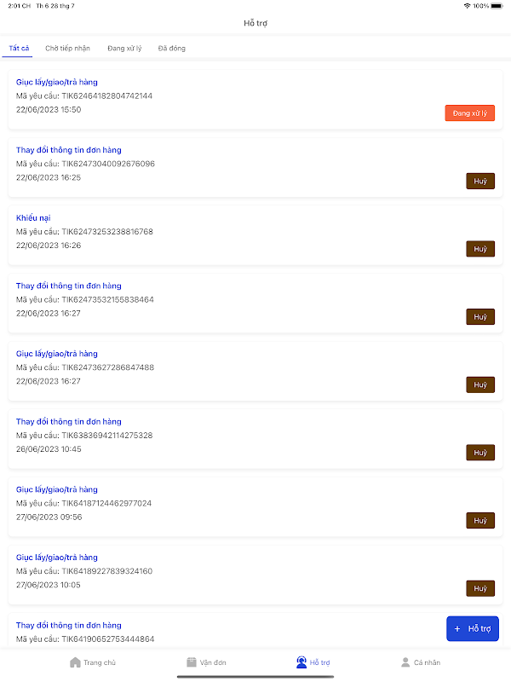Cancel the request dated 22/06/2023 16:27 TIK62473532155838464
This screenshot has height=682, width=511.
(x=480, y=316)
